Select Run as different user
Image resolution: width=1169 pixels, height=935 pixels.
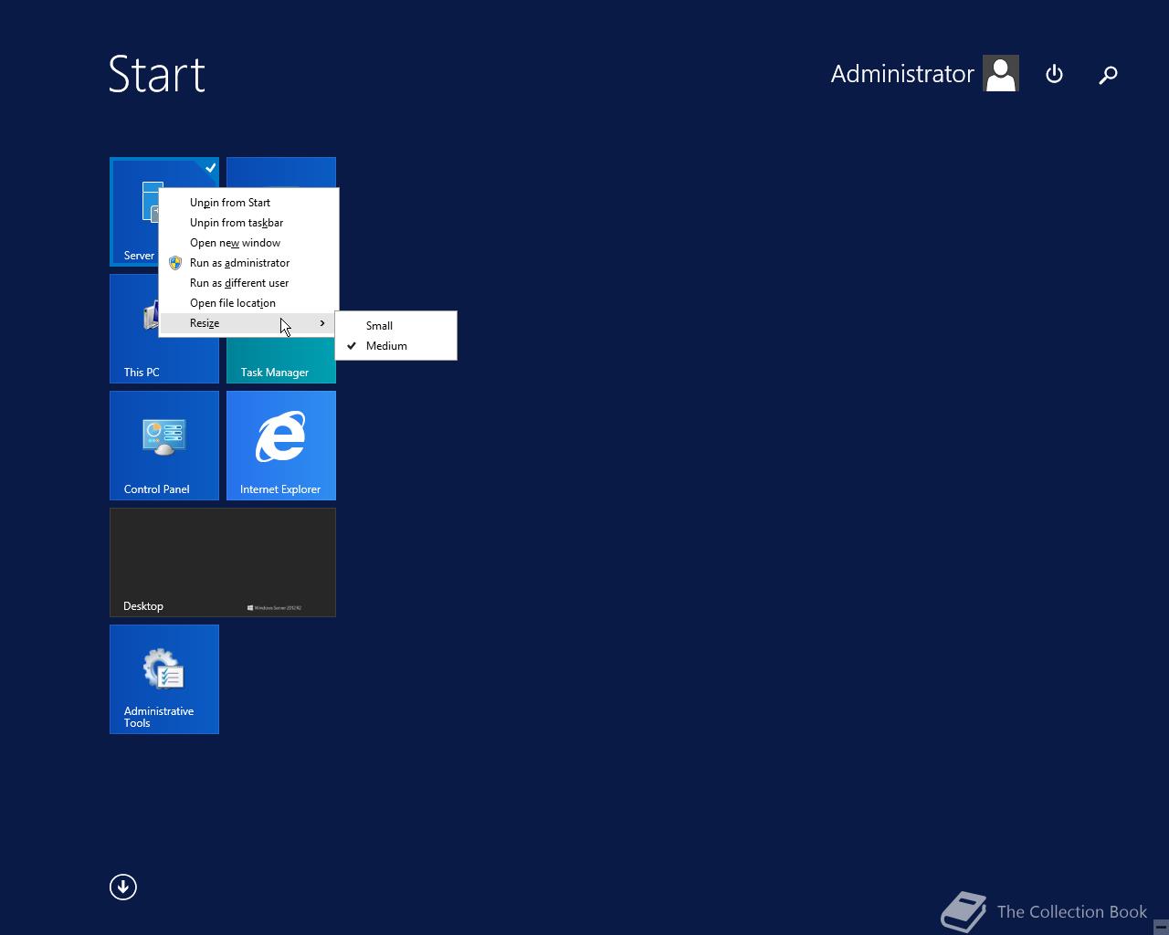click(248, 283)
